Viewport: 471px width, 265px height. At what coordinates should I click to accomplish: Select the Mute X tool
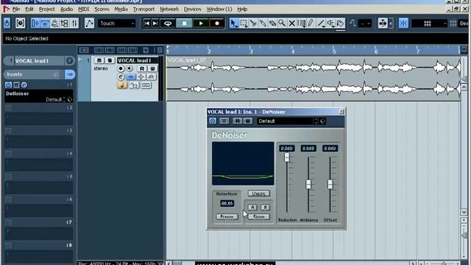(291, 23)
